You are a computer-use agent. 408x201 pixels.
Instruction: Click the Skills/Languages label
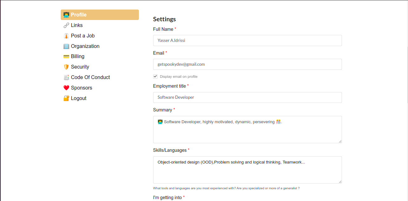pos(170,150)
